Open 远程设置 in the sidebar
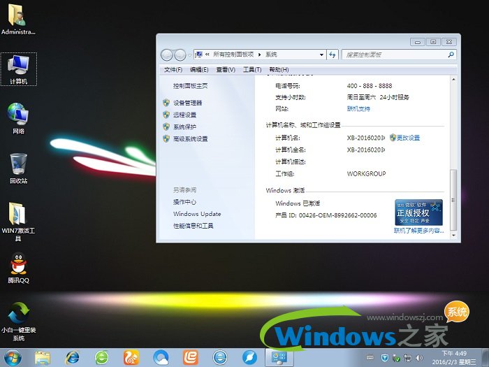Image resolution: width=489 pixels, height=367 pixels. click(x=184, y=115)
